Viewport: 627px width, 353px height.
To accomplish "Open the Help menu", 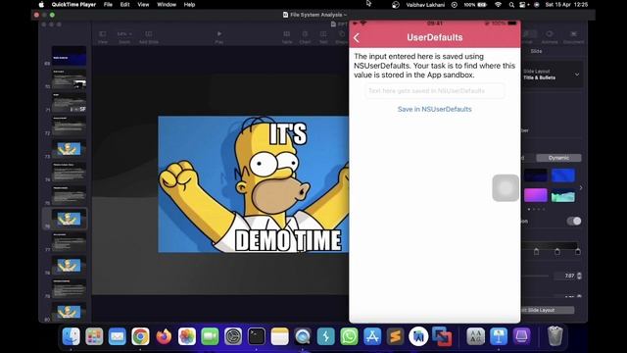I will (x=189, y=5).
